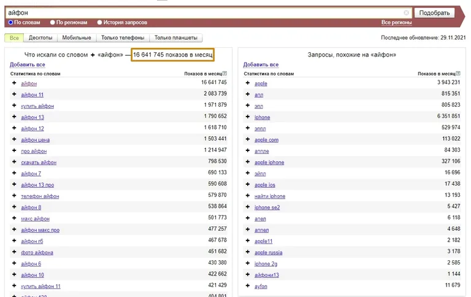471x297 pixels.
Task: Select the «История запросов» radio button
Action: click(100, 22)
